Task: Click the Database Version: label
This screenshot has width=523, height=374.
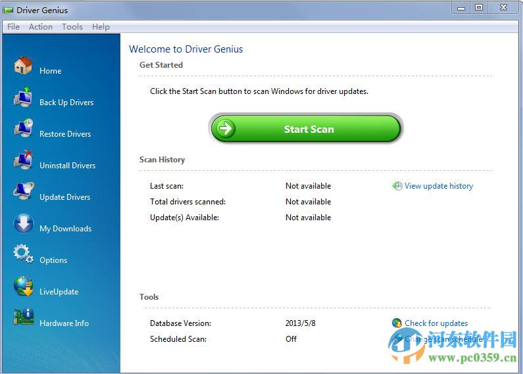Action: pos(180,323)
